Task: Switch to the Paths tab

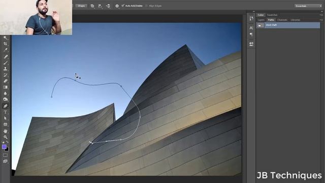Action: pyautogui.click(x=271, y=20)
